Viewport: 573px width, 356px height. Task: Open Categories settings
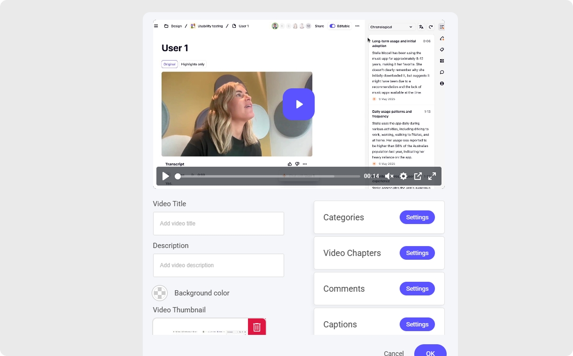coord(417,217)
